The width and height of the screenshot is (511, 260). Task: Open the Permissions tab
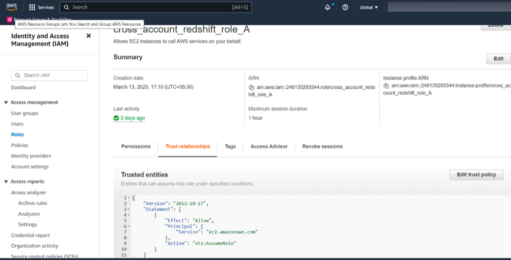136,146
